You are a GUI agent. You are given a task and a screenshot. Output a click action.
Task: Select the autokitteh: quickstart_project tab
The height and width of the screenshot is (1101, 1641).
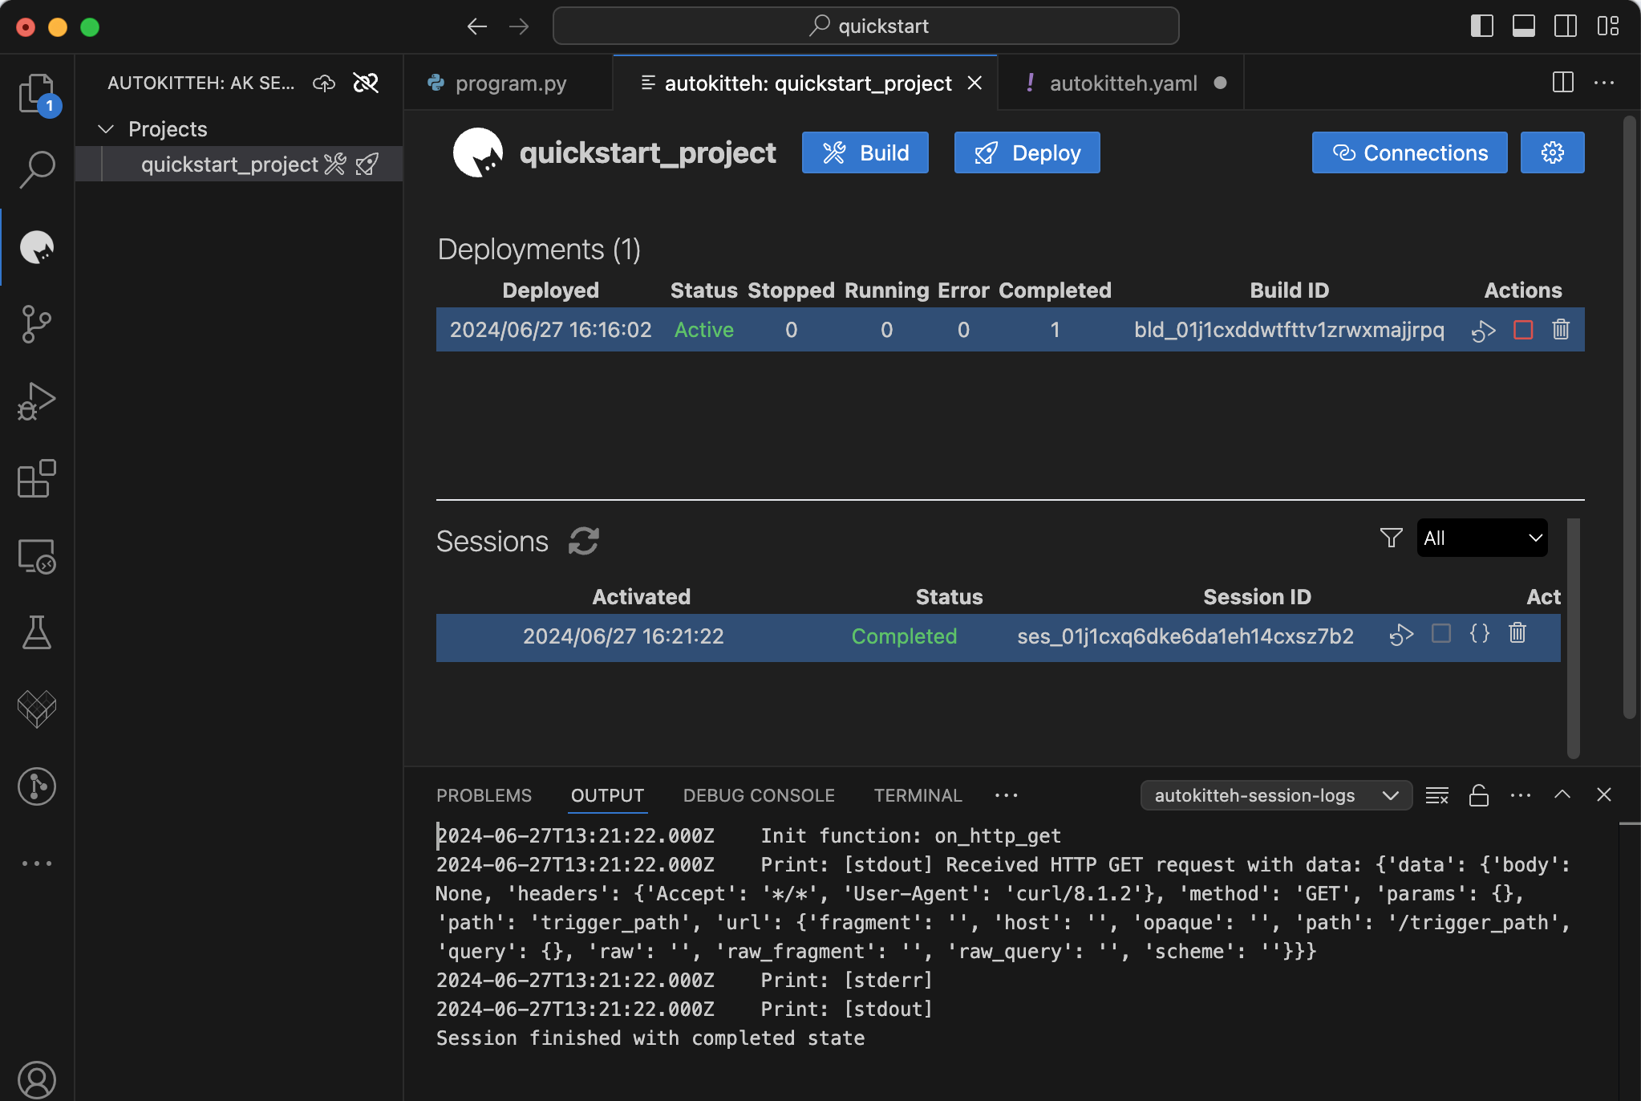807,83
